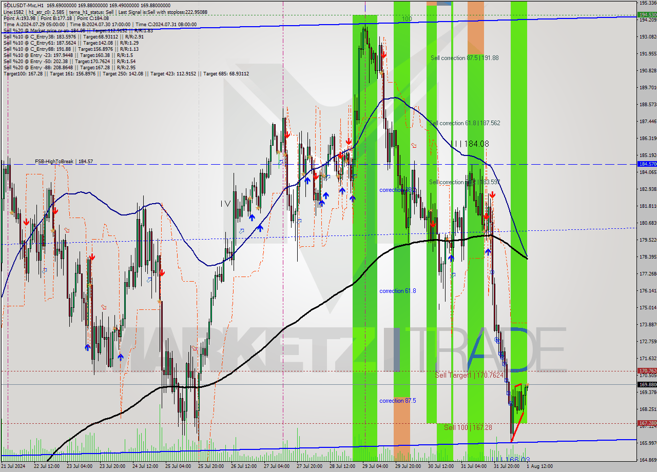The width and height of the screenshot is (657, 472).
Task: Click '1 Aug 12:00' on time axis
Action: (539, 466)
